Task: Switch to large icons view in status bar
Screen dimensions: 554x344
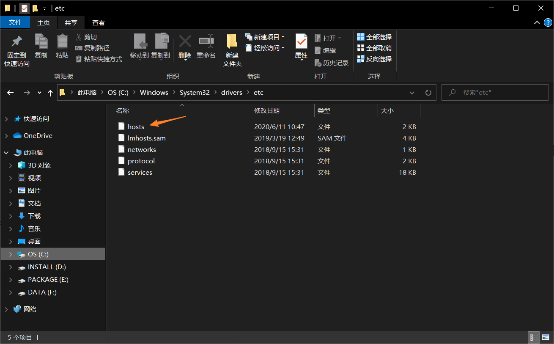Action: pyautogui.click(x=545, y=337)
